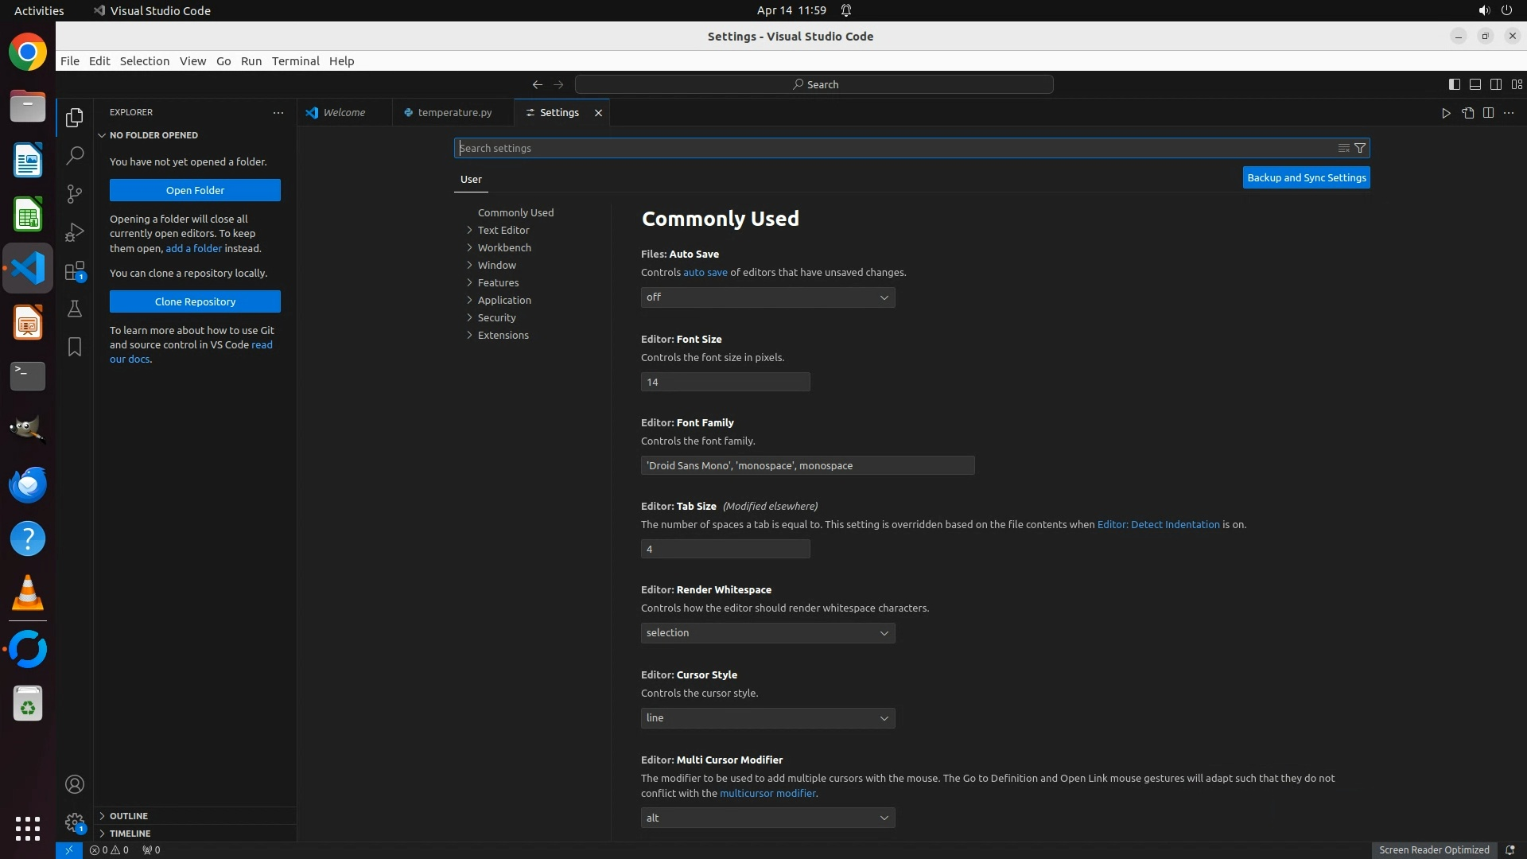The image size is (1527, 859).
Task: Open Run and Debug view
Action: coord(75,231)
